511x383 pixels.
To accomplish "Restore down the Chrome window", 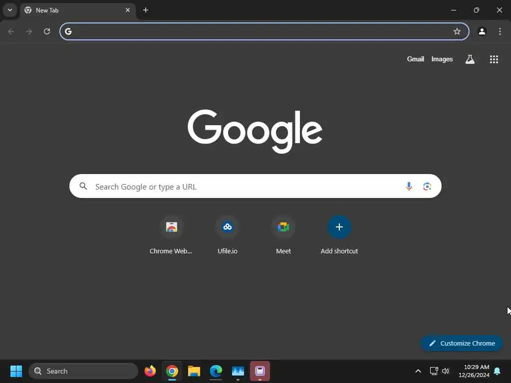I will click(x=476, y=10).
